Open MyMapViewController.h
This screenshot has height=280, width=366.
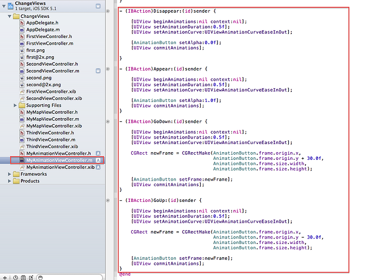click(x=52, y=112)
